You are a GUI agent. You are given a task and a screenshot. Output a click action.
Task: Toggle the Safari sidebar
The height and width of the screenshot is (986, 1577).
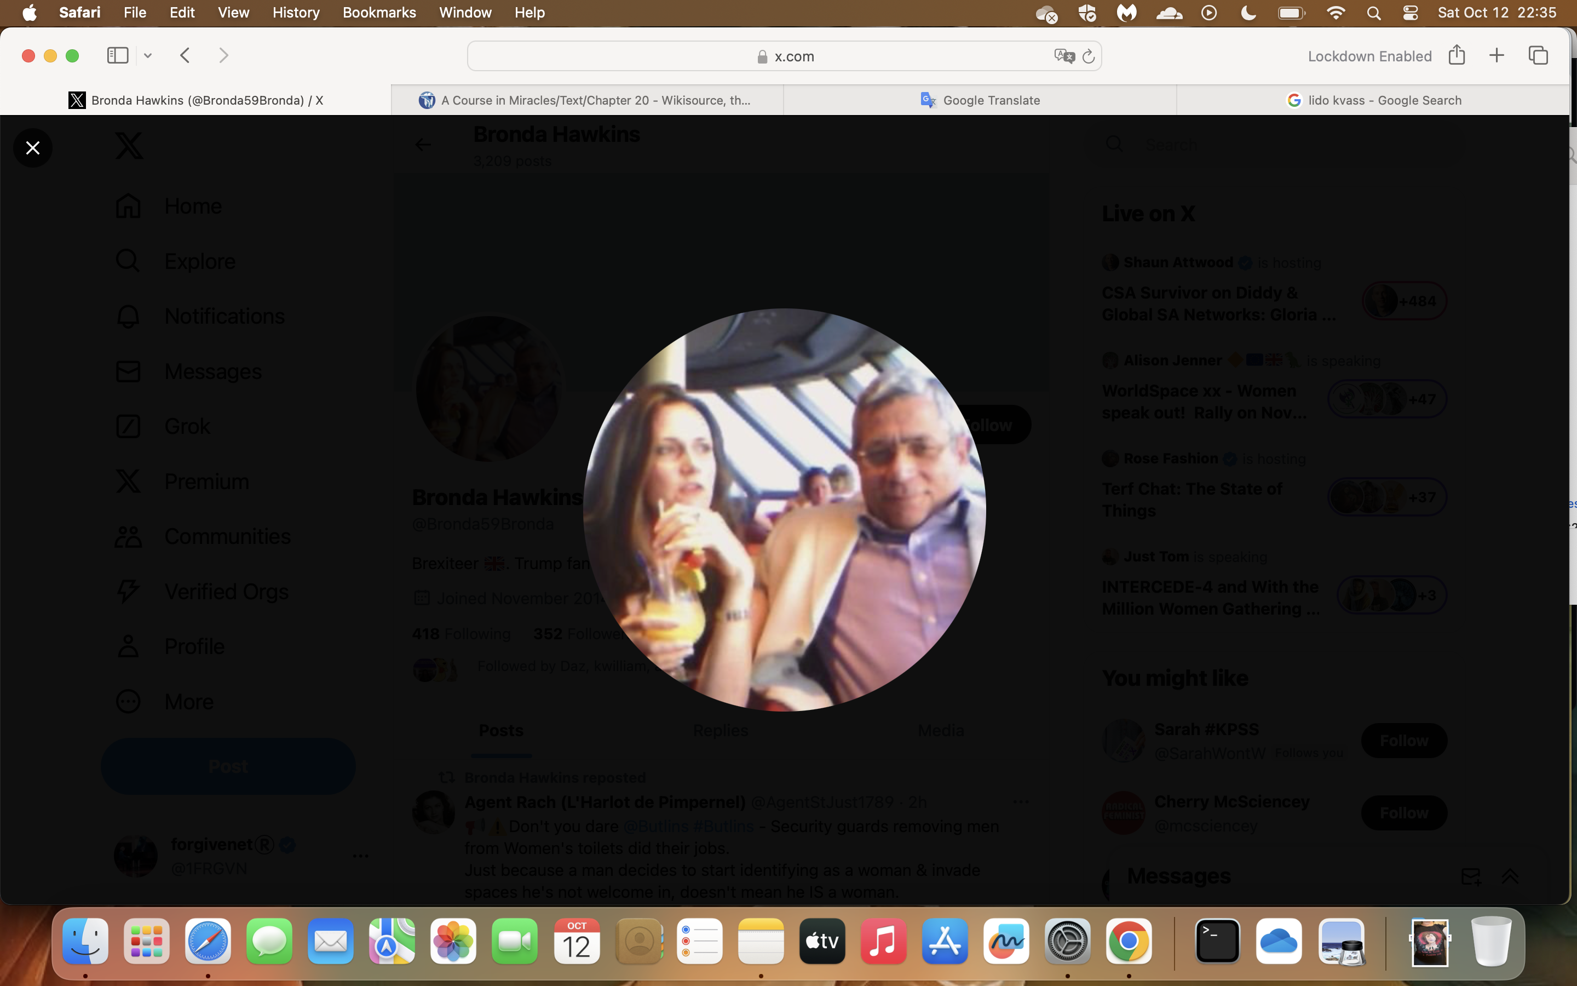click(117, 55)
